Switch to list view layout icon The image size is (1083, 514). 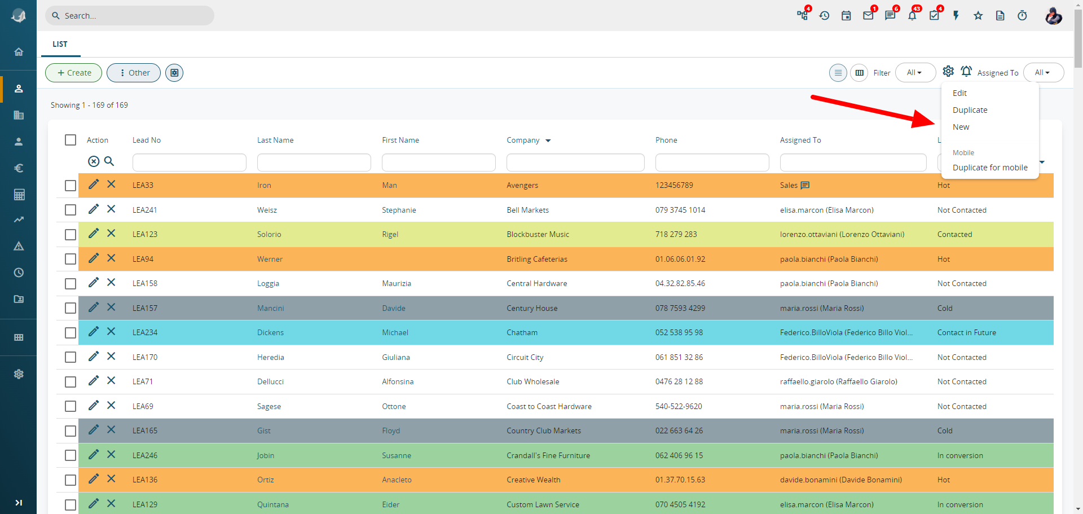[838, 73]
